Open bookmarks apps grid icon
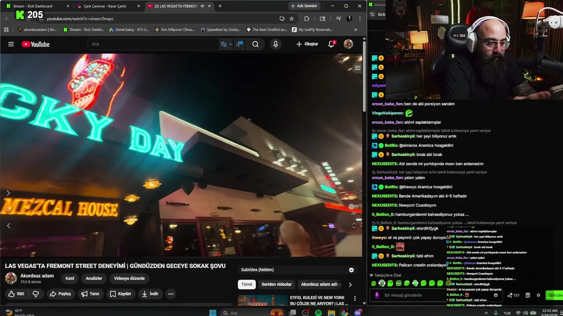The image size is (563, 316). [6, 30]
